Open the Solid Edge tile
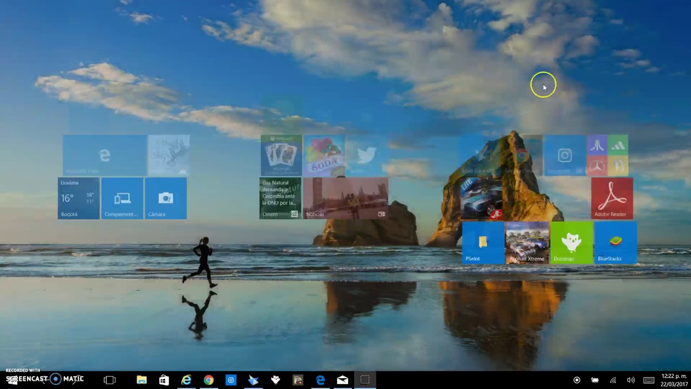Viewport: 691px width, 389px height. [478, 155]
